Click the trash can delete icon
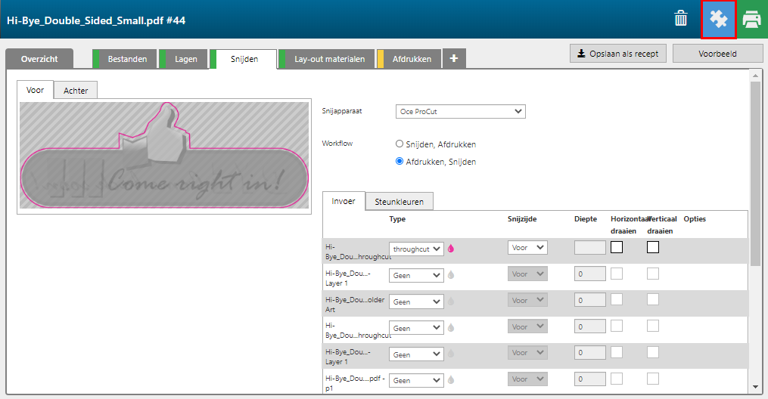Screen dimensions: 768x399 coord(681,19)
